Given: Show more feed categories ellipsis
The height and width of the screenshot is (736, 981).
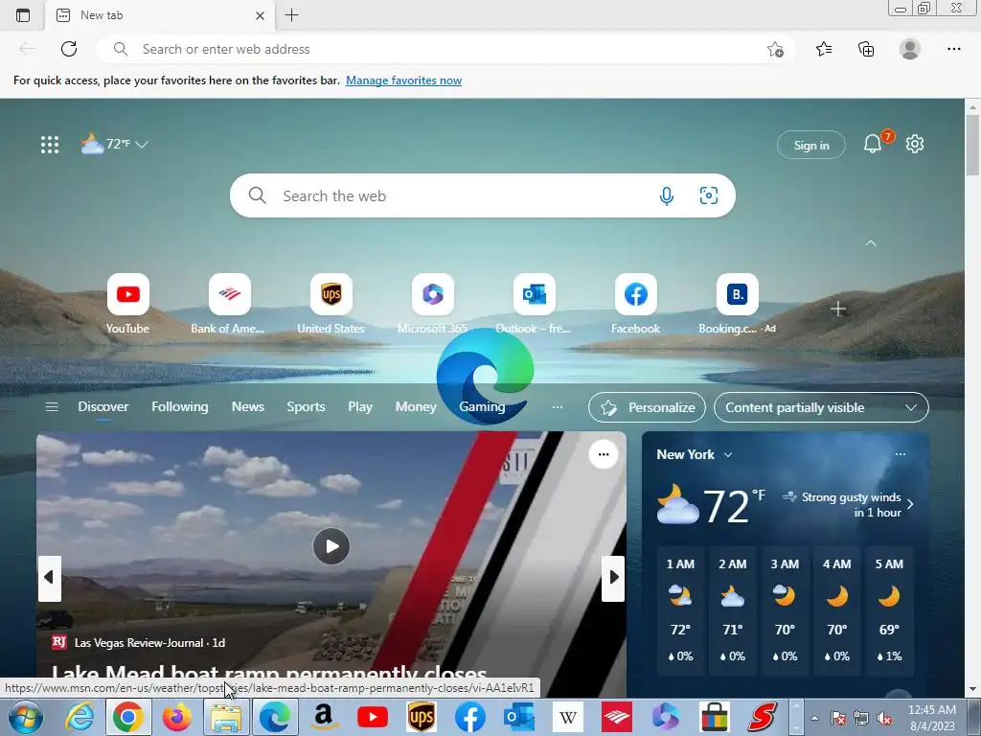Looking at the screenshot, I should [557, 407].
